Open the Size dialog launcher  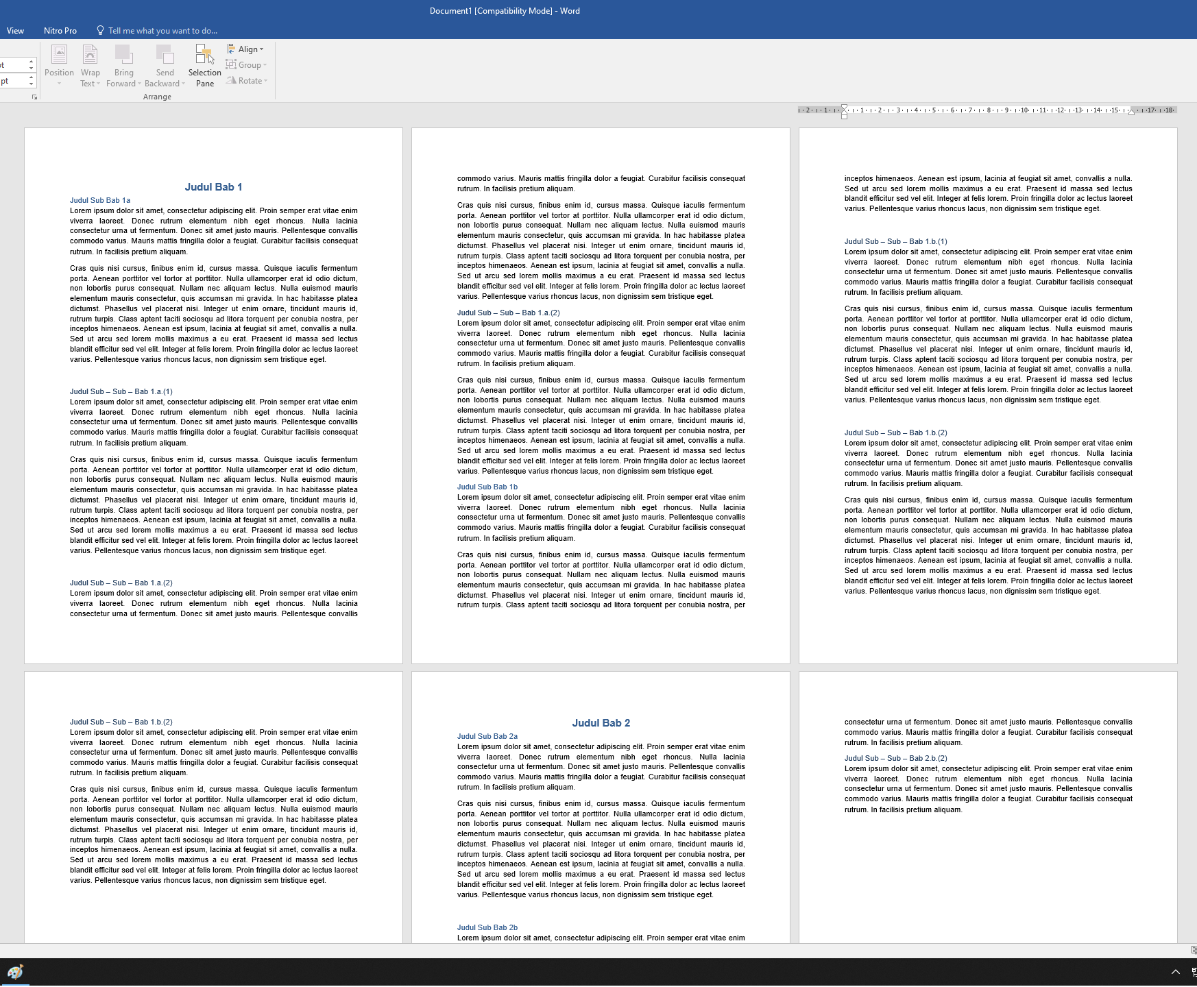click(x=34, y=97)
